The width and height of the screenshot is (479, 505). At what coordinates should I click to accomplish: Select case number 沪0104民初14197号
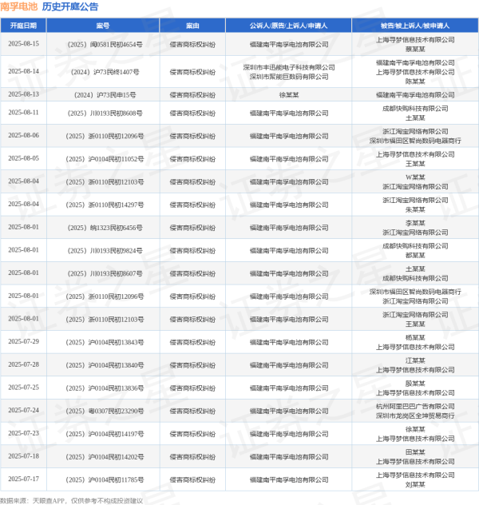tap(105, 434)
